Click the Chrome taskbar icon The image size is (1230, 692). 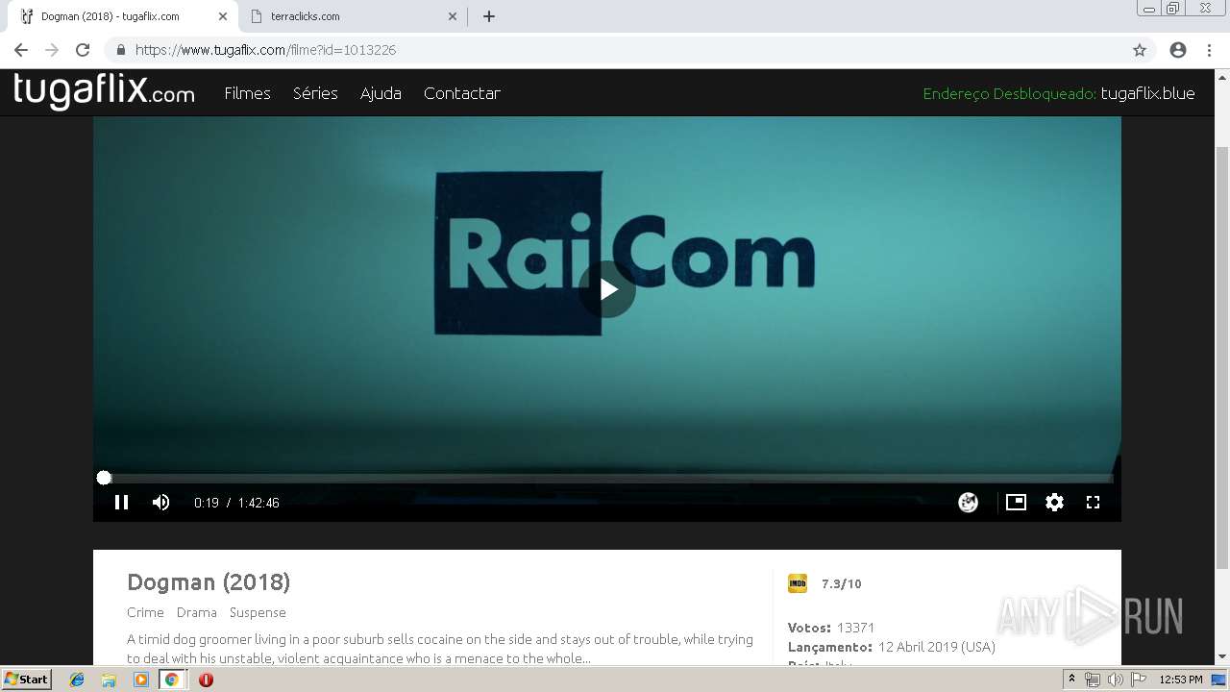point(171,680)
